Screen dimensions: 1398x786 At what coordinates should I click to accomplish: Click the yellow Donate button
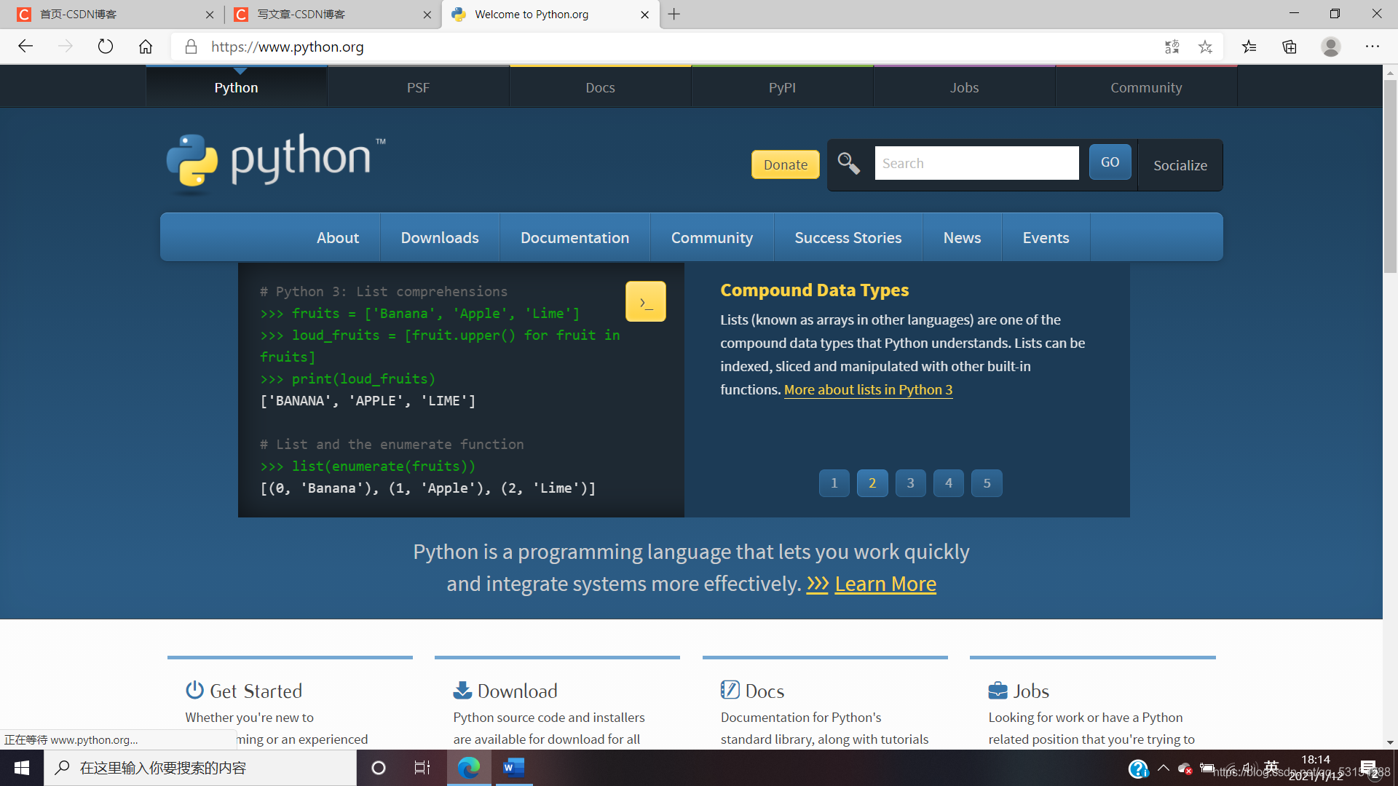tap(786, 164)
